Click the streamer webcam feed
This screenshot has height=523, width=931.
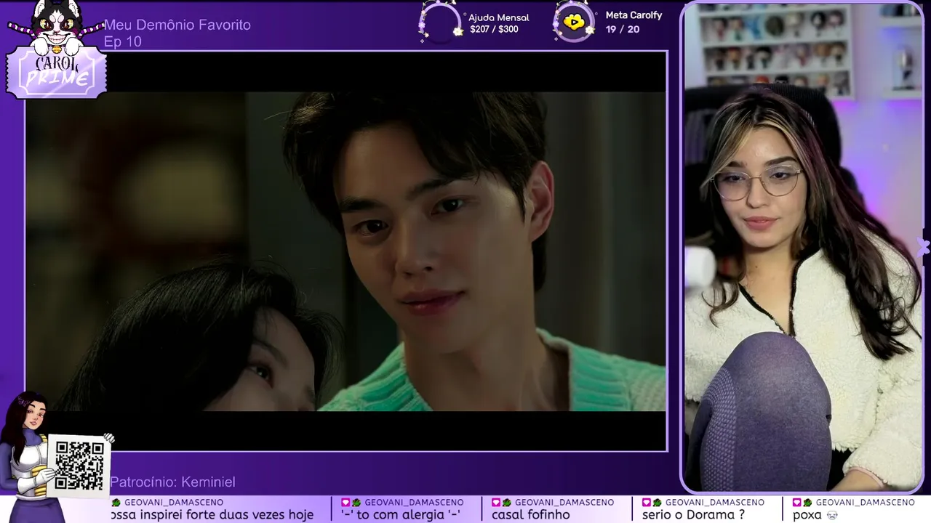[803, 247]
